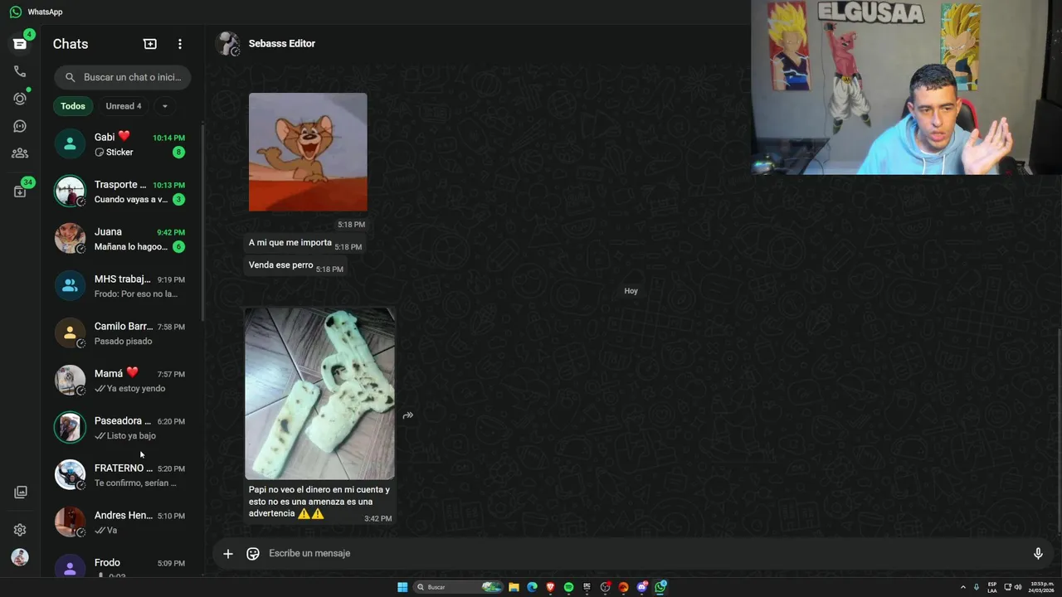
Task: Open Discord from the taskbar
Action: [641, 587]
